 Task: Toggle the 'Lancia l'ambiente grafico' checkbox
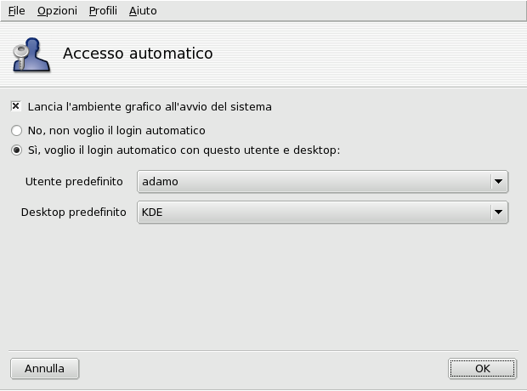point(16,107)
